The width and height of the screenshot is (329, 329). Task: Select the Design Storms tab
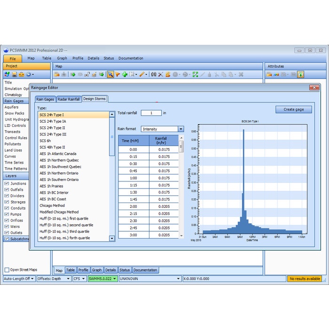tap(94, 99)
